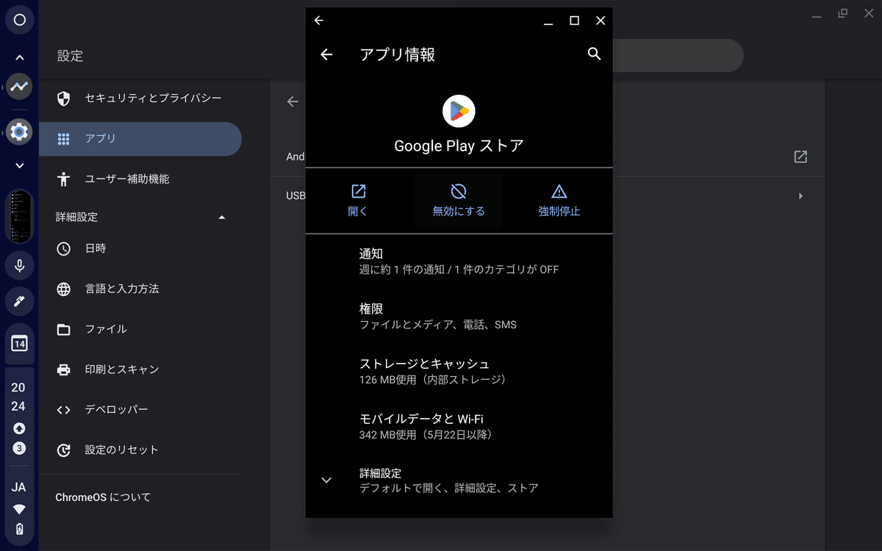882x551 pixels.
Task: Click the globe icon beside 言語と入力方法
Action: (64, 289)
